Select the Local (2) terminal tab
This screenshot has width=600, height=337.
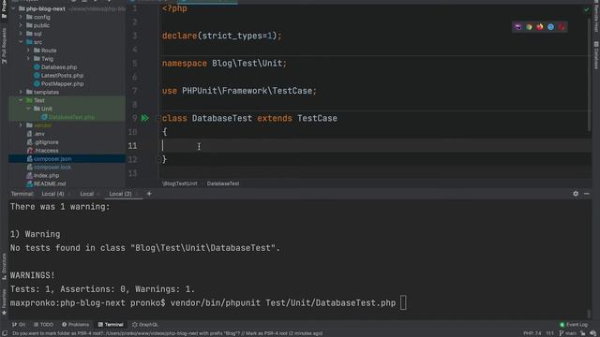[x=120, y=194]
